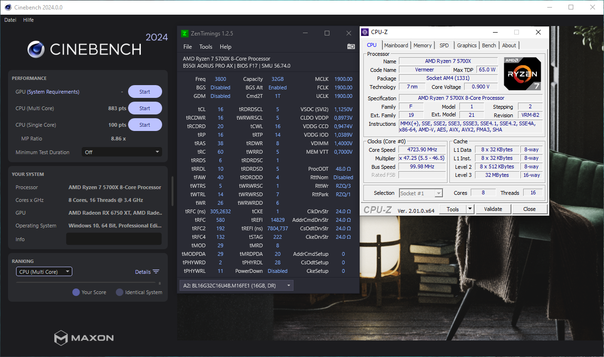604x357 pixels.
Task: Start the CPU Multi Core benchmark
Action: [145, 108]
